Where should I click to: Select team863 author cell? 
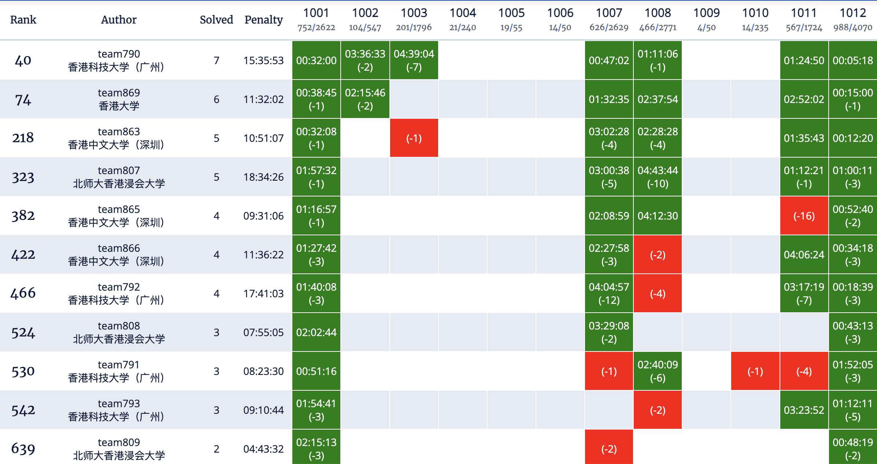pyautogui.click(x=119, y=138)
